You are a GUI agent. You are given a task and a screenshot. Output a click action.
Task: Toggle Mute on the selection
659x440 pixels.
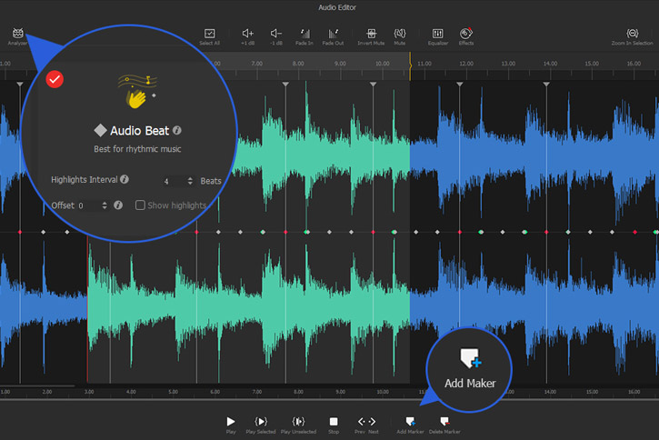pyautogui.click(x=400, y=35)
